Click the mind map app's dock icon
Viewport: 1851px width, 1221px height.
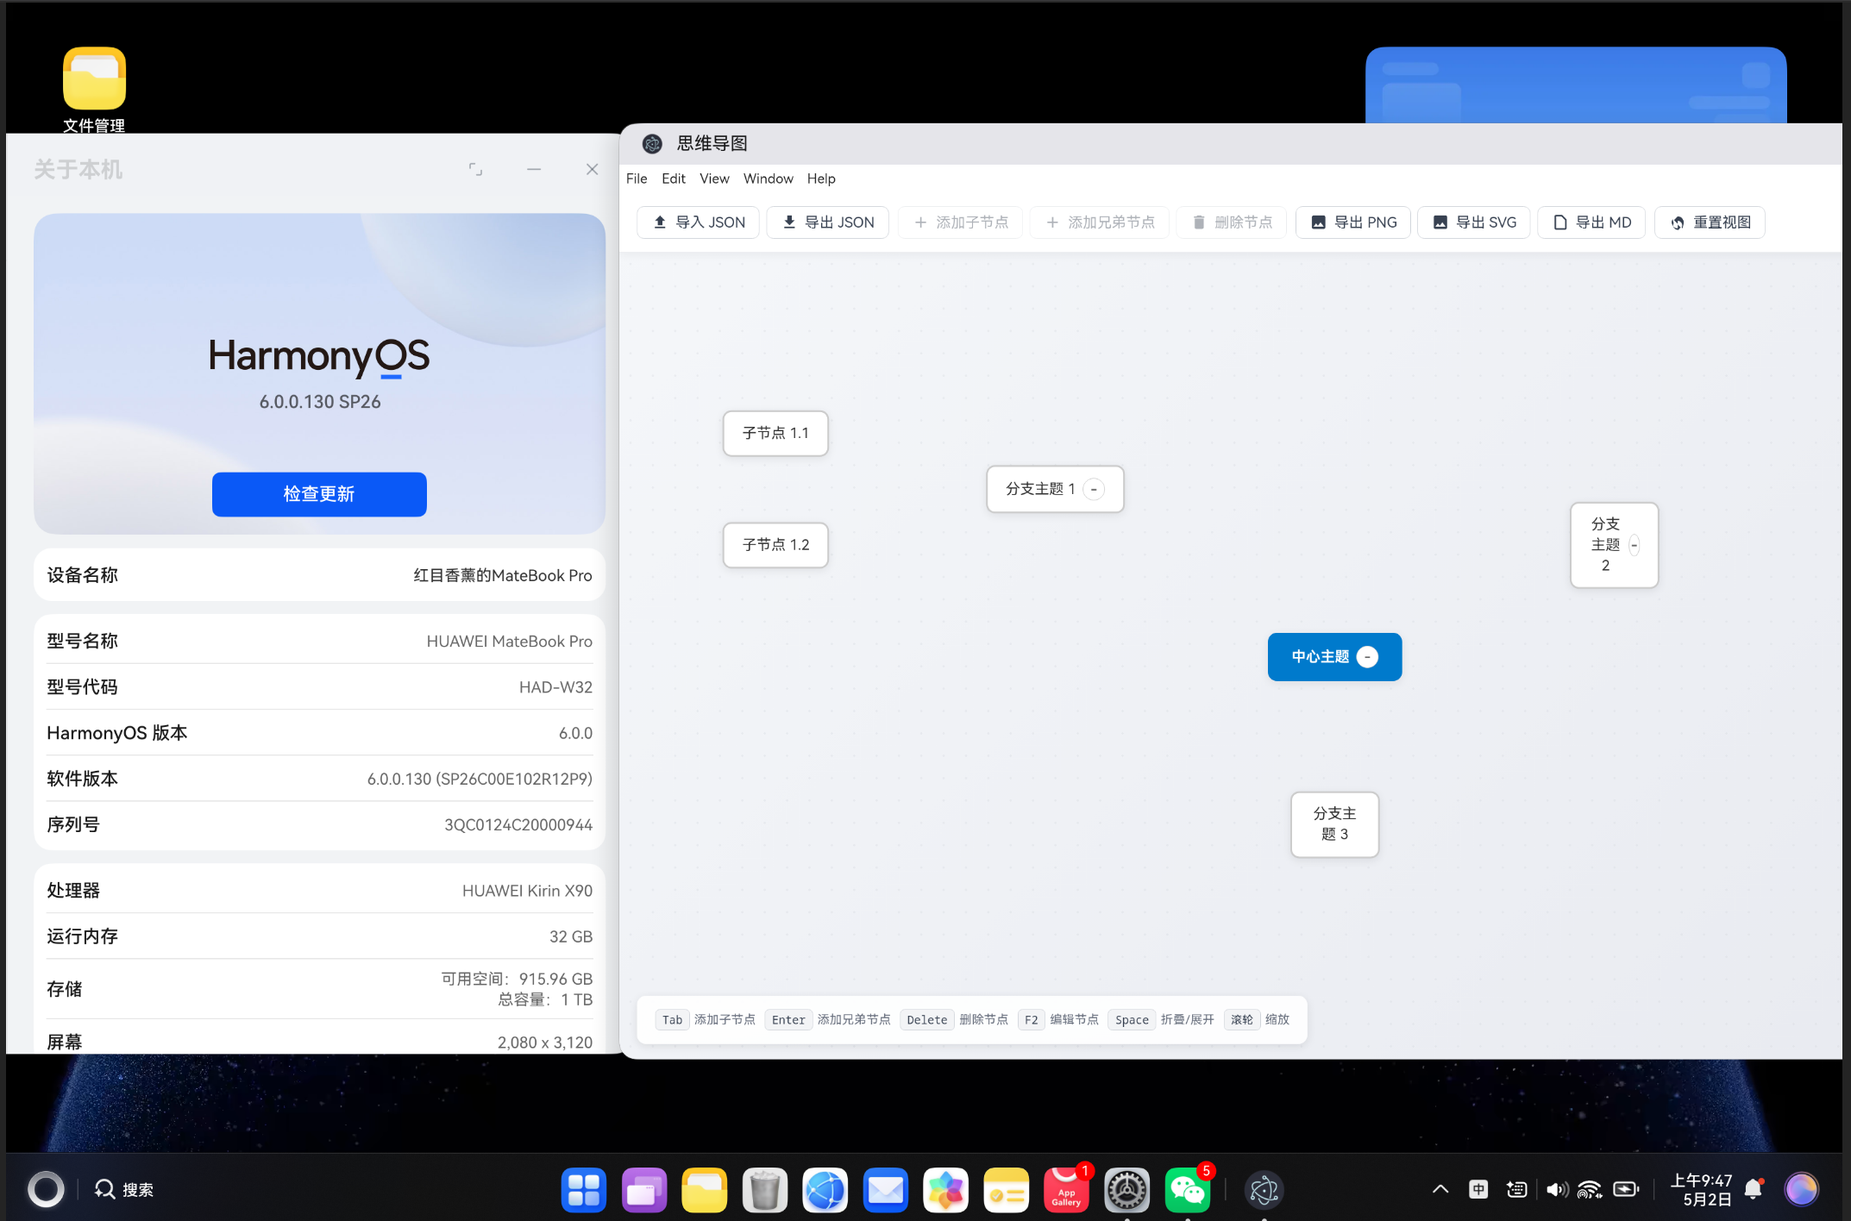[x=1264, y=1191]
